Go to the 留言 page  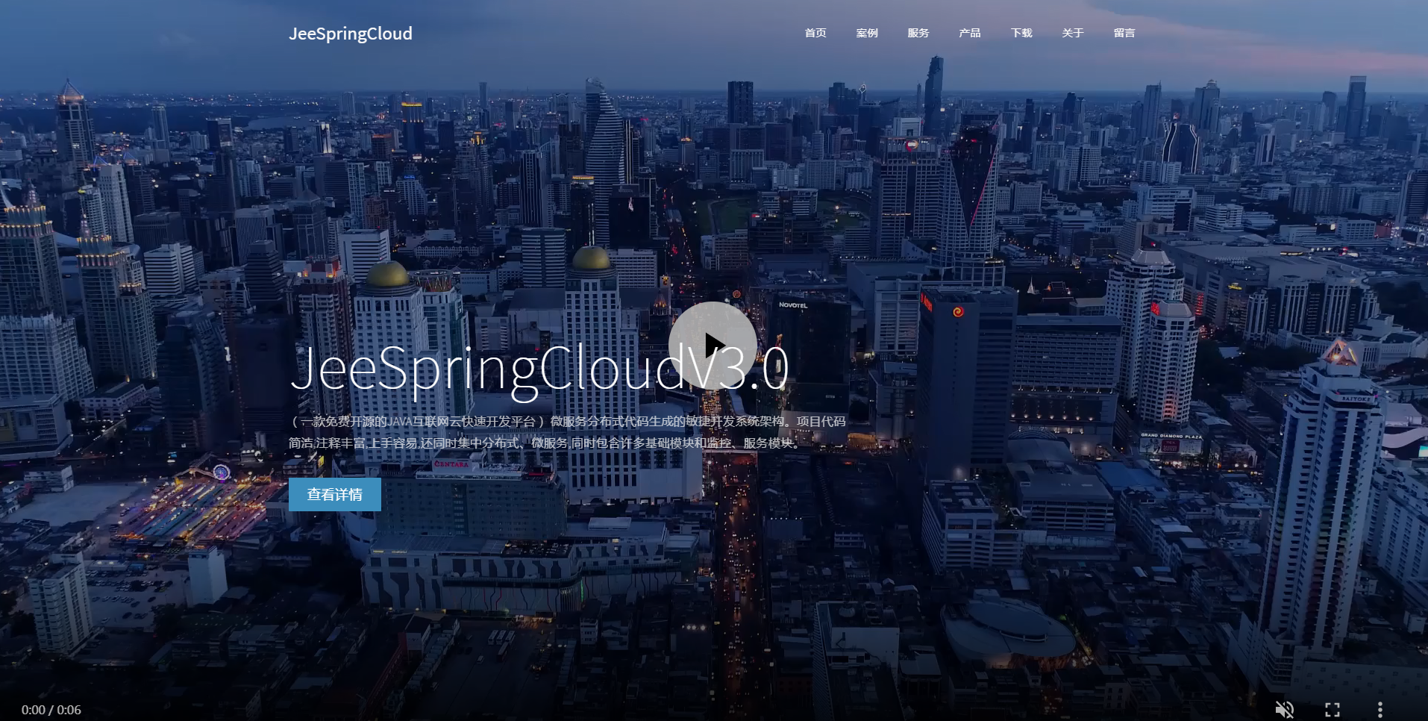[1124, 33]
